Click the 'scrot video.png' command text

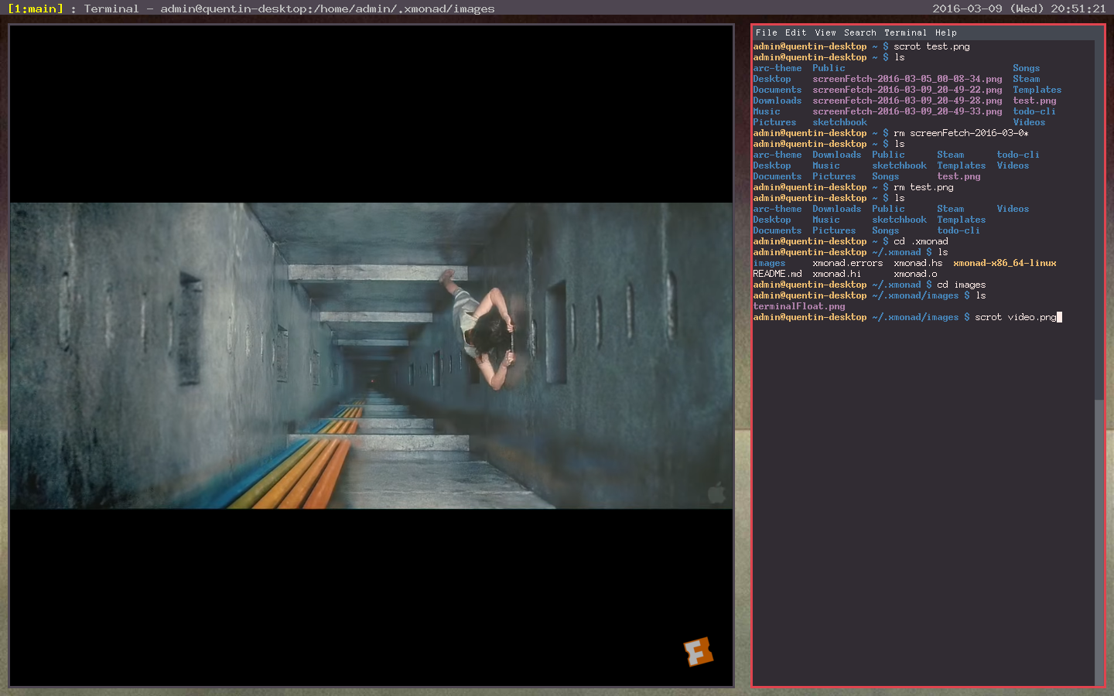(1015, 317)
